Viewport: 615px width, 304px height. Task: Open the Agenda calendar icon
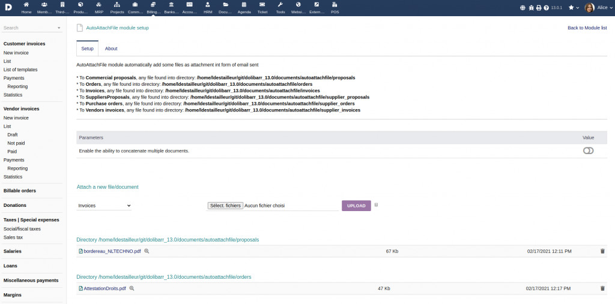pyautogui.click(x=244, y=5)
